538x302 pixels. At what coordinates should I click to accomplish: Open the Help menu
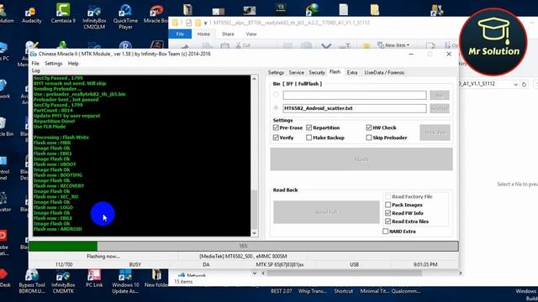point(73,64)
